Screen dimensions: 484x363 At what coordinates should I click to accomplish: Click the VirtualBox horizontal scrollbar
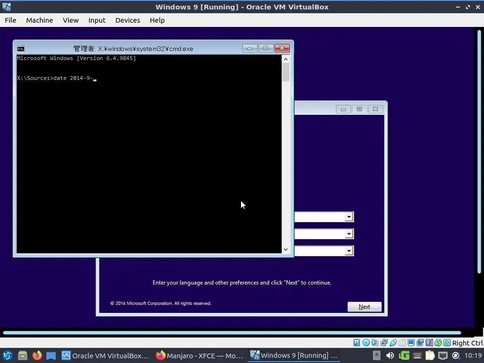232,332
